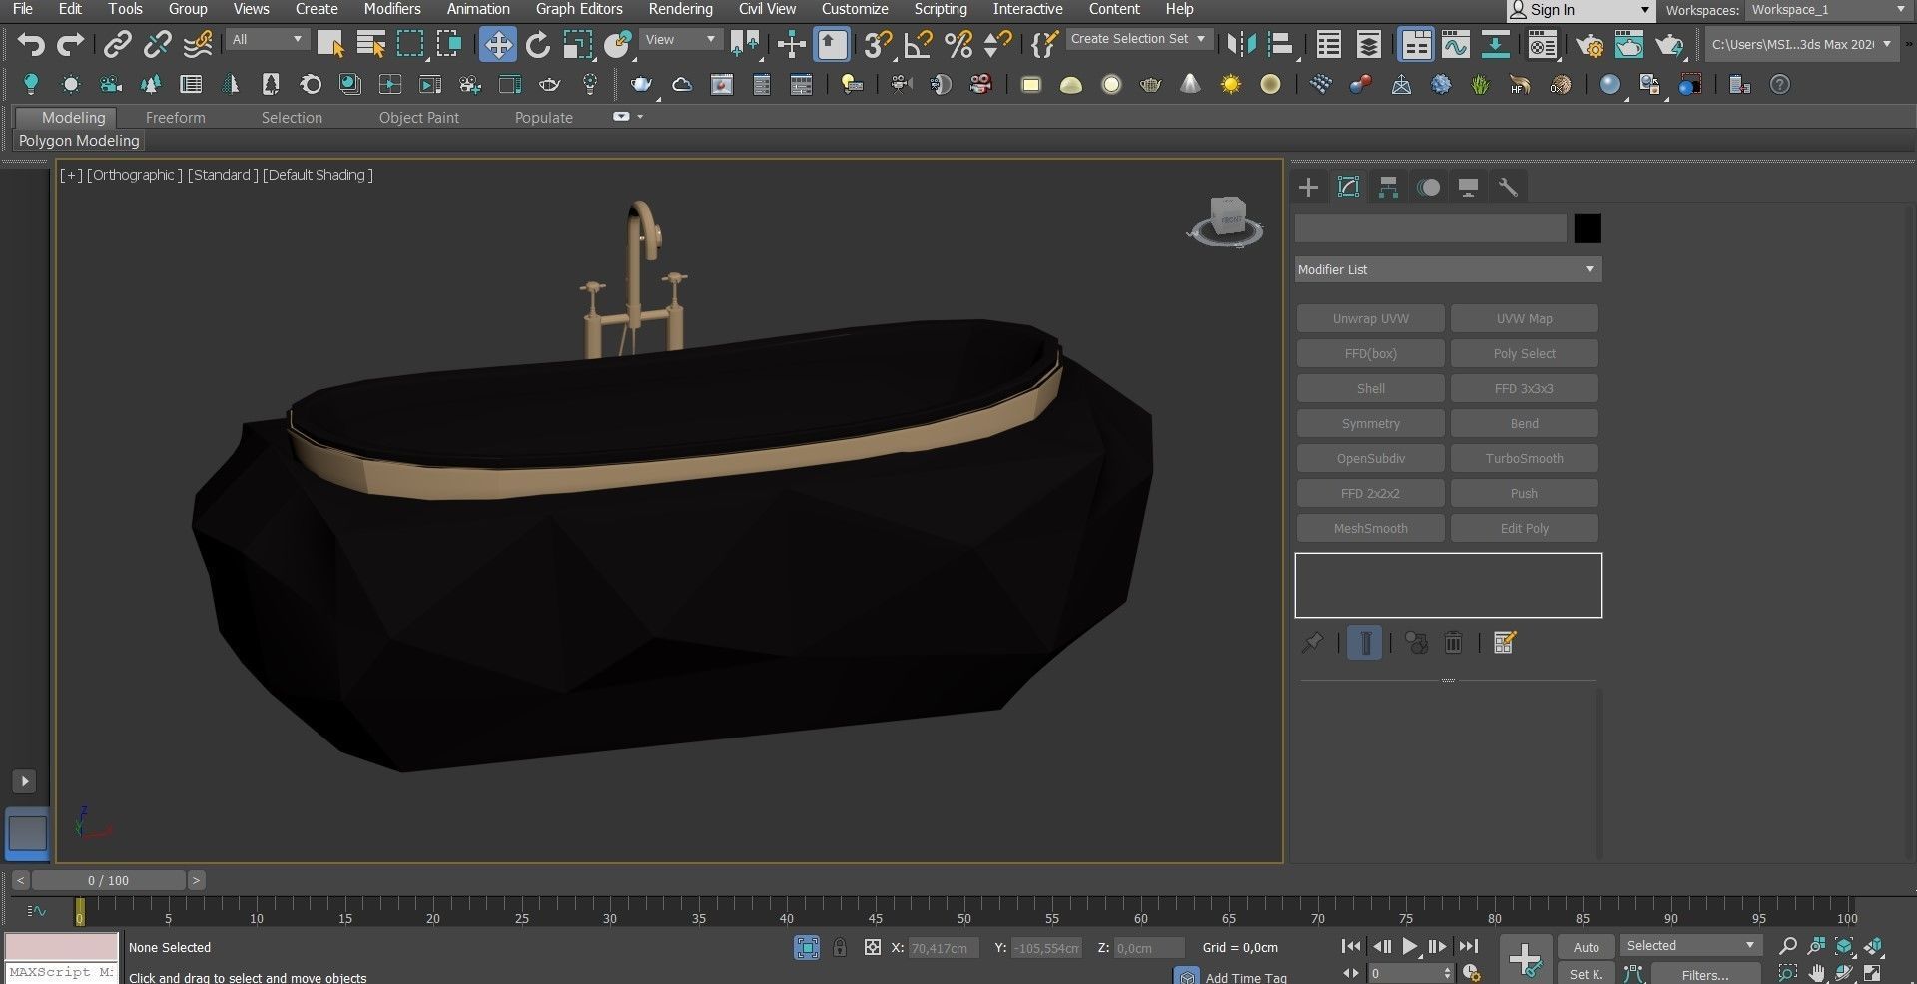The image size is (1917, 984).
Task: Toggle Auto Key animation mode
Action: [1586, 947]
